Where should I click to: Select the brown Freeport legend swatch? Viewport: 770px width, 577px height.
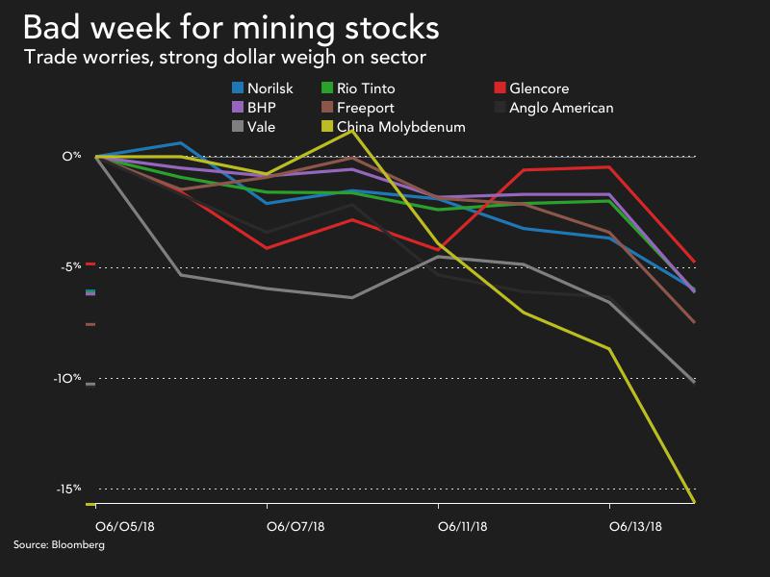pos(328,108)
